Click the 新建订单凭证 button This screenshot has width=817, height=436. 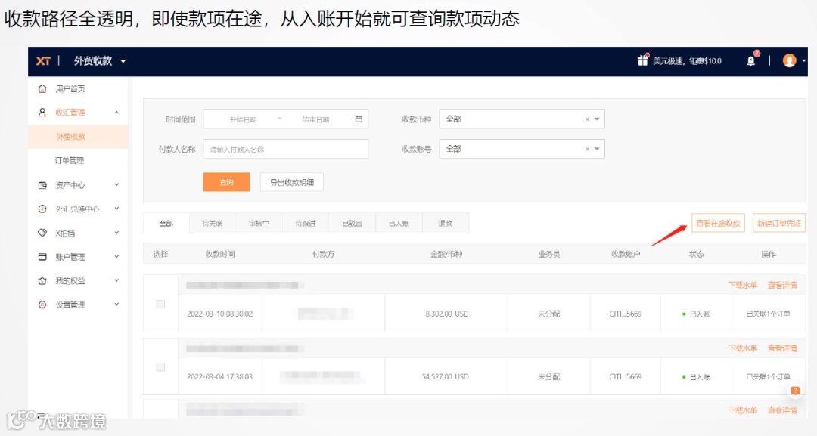tap(779, 223)
